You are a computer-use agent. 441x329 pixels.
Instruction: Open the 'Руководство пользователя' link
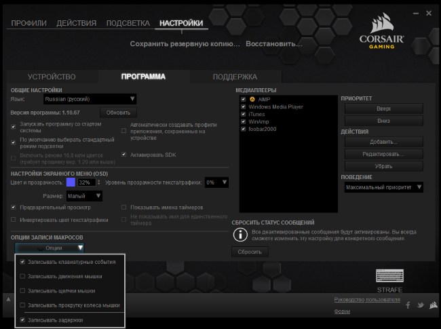pos(366,300)
